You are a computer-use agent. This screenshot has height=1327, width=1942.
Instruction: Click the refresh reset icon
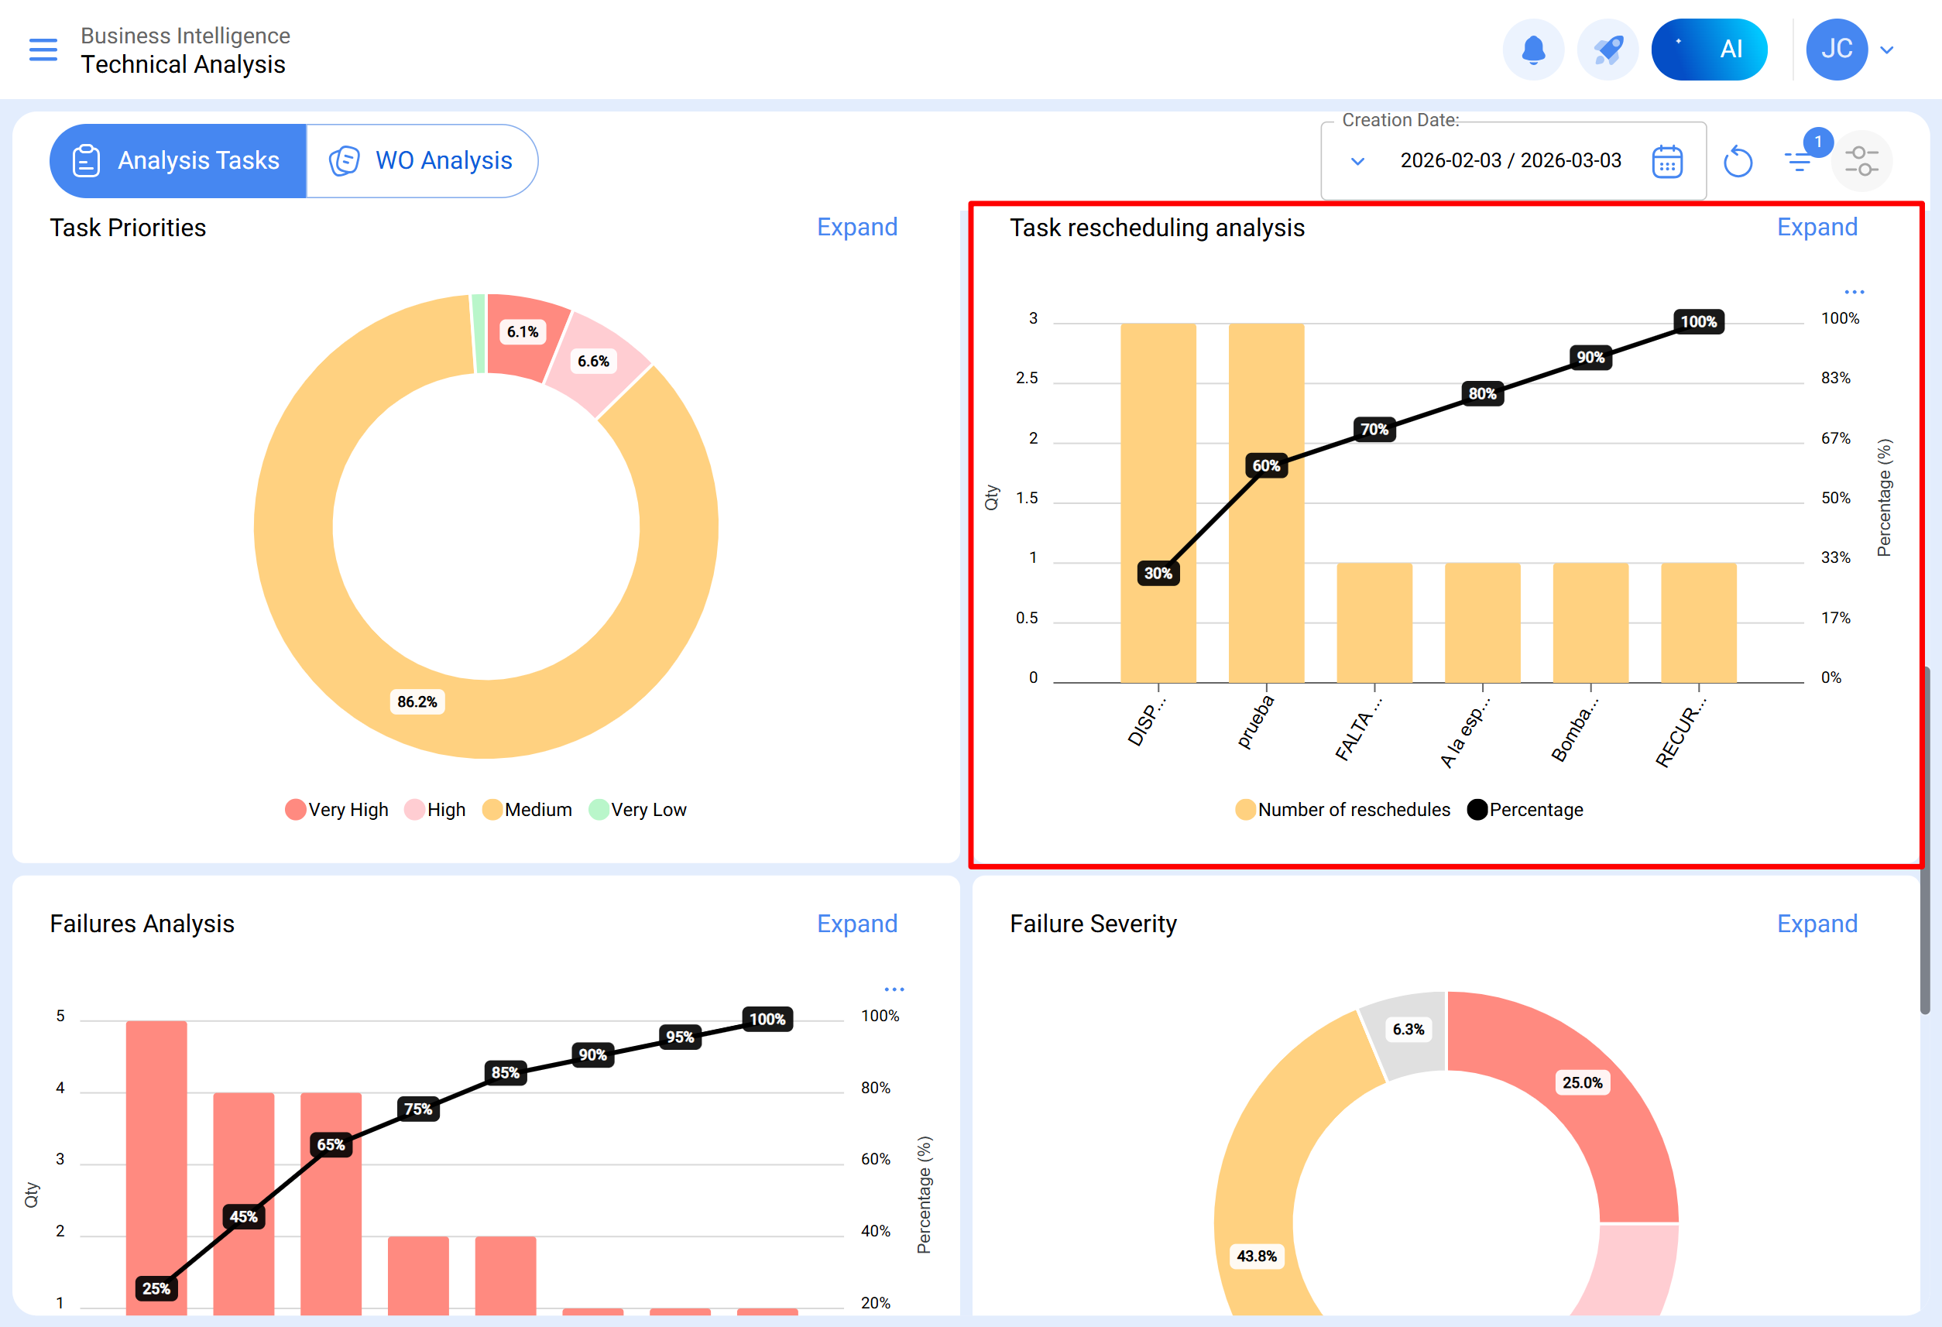[1738, 161]
